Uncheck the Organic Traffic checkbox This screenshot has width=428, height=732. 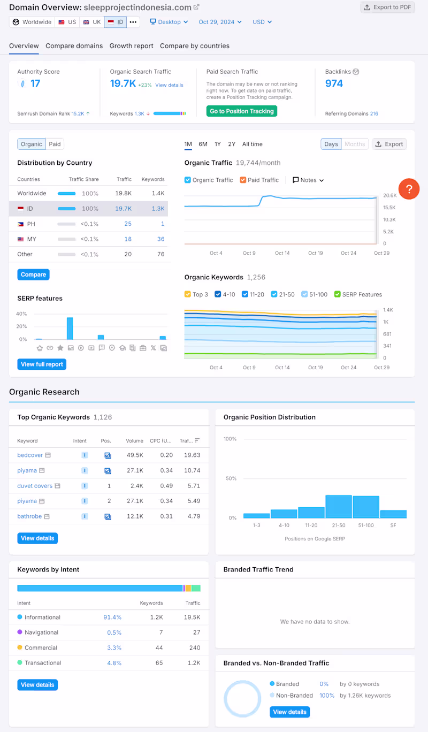pos(188,180)
